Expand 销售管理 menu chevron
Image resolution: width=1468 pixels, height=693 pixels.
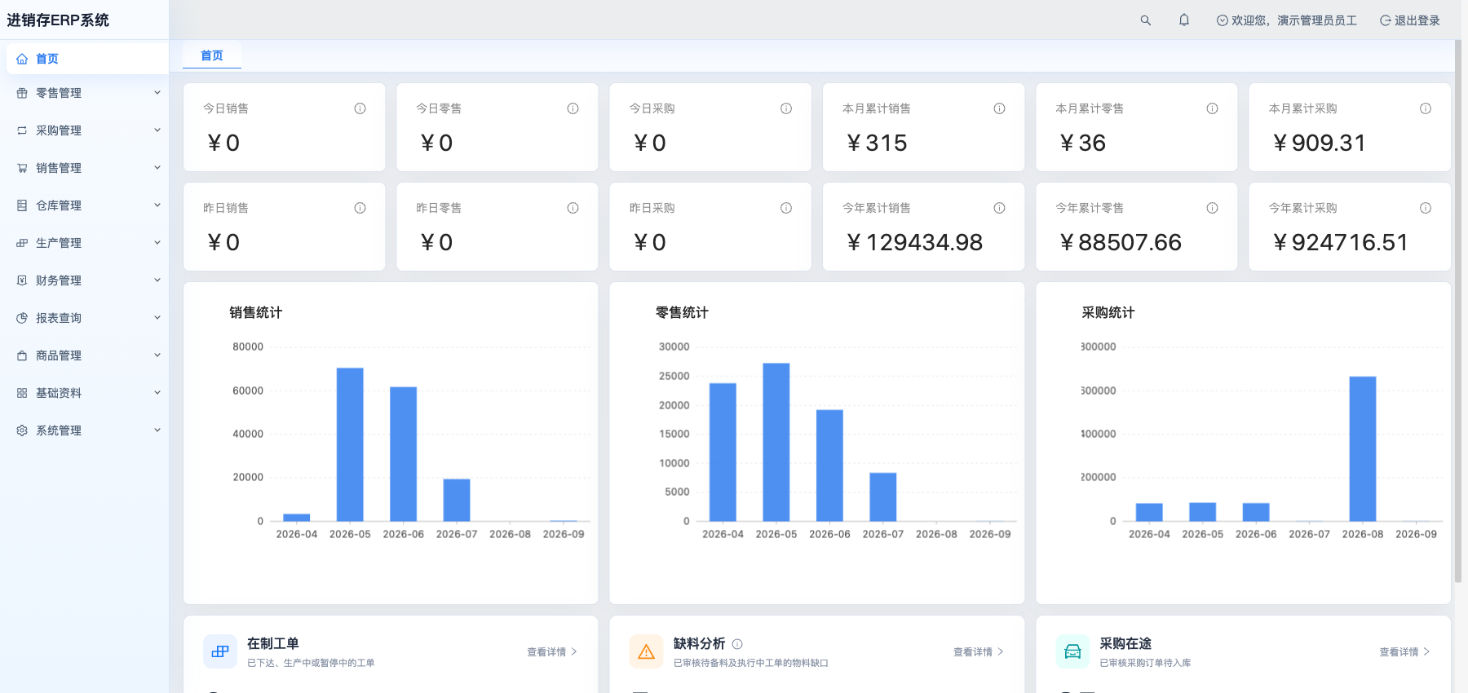157,168
